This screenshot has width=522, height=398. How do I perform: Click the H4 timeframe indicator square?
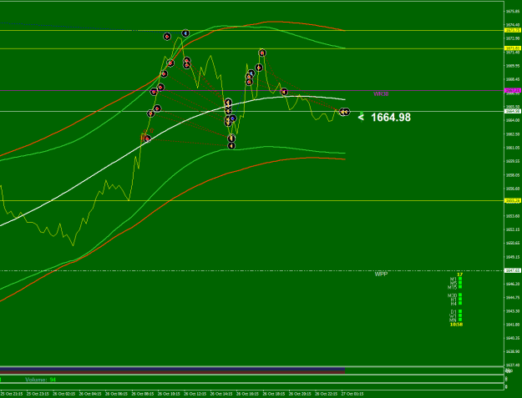pyautogui.click(x=460, y=303)
